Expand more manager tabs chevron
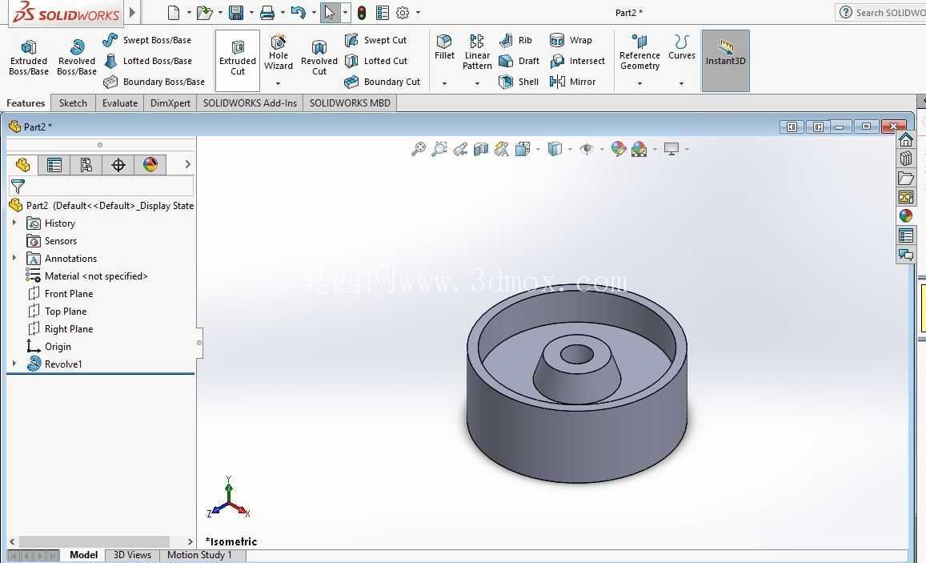The image size is (926, 563). pos(187,164)
